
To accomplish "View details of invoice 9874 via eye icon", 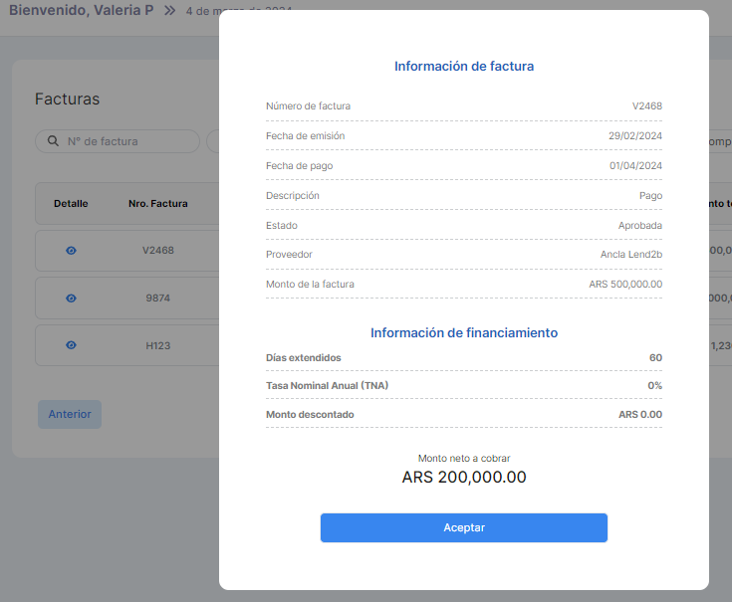I will pos(71,298).
